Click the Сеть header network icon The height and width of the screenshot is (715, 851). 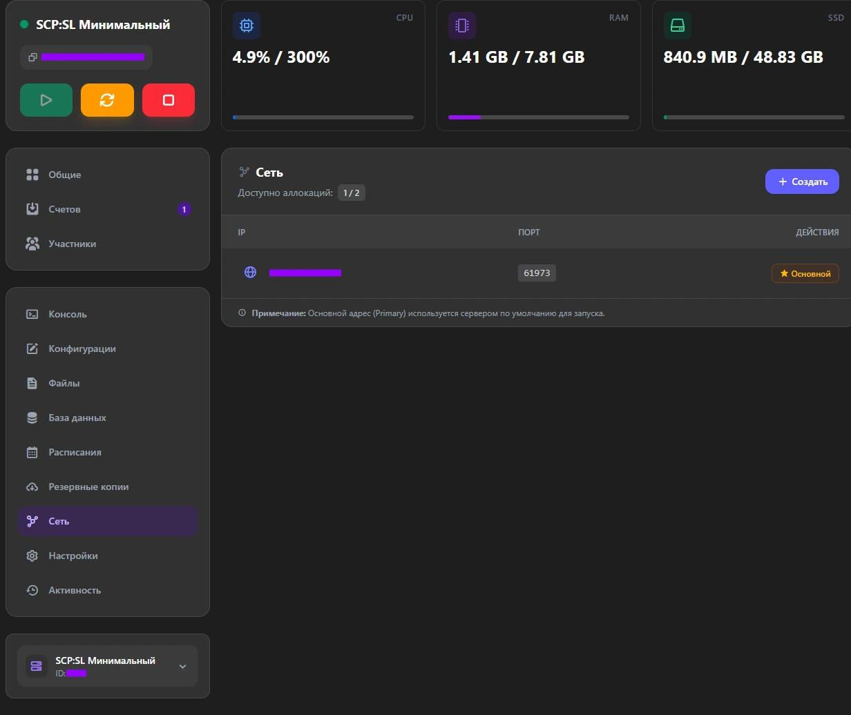point(244,172)
